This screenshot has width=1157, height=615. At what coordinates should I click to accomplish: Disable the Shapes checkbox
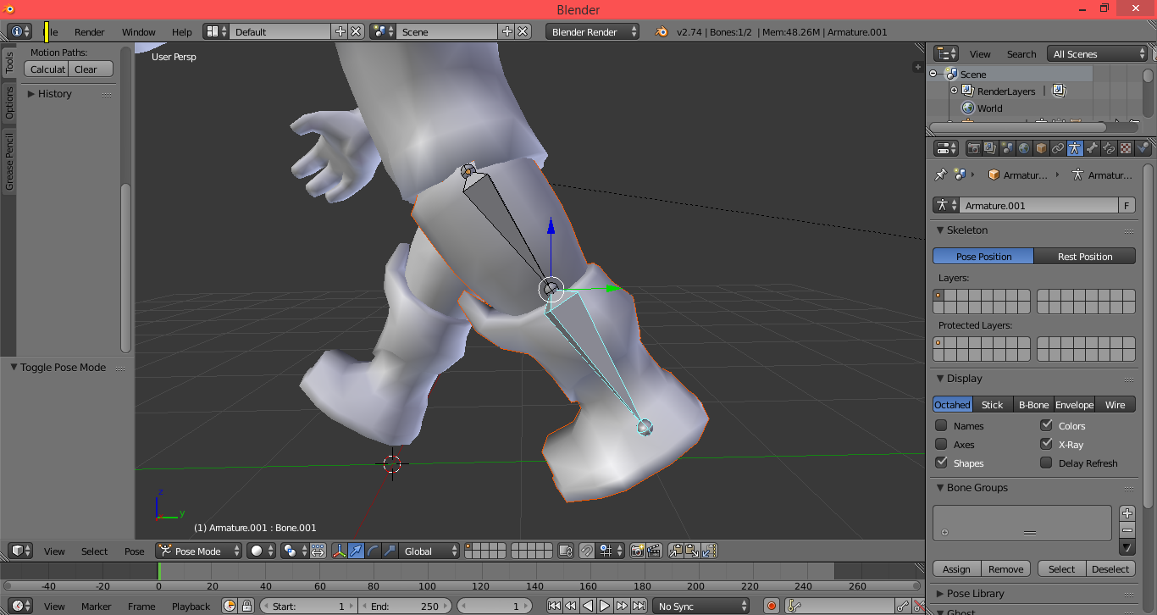[x=941, y=463]
